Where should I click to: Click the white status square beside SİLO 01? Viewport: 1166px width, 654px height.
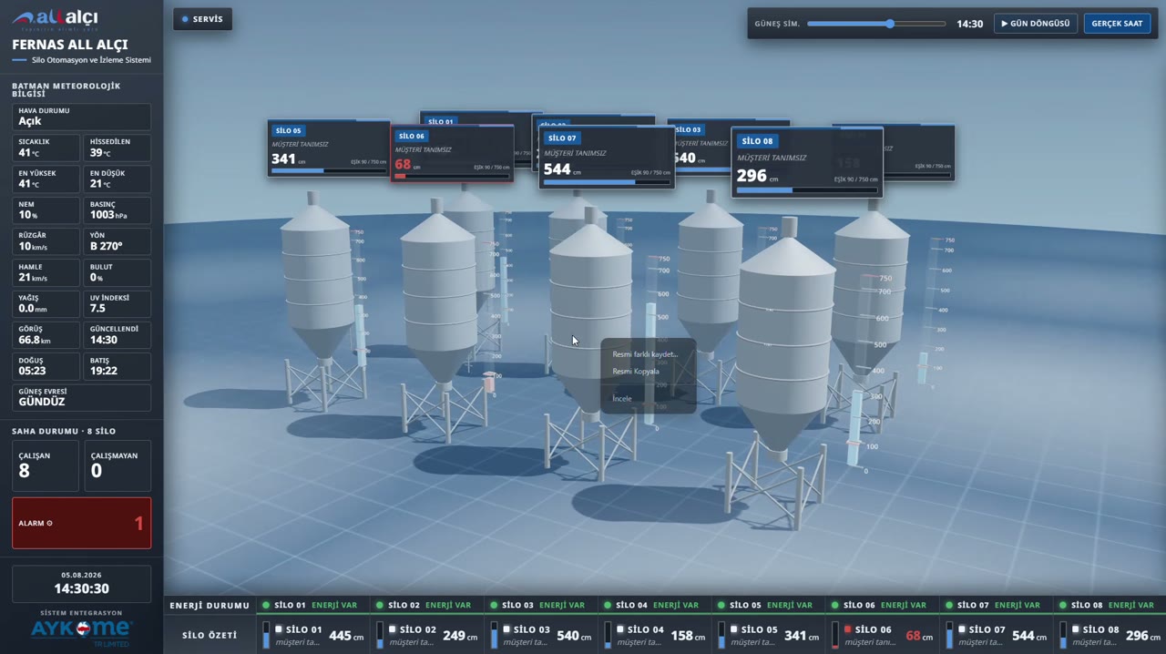coord(279,629)
